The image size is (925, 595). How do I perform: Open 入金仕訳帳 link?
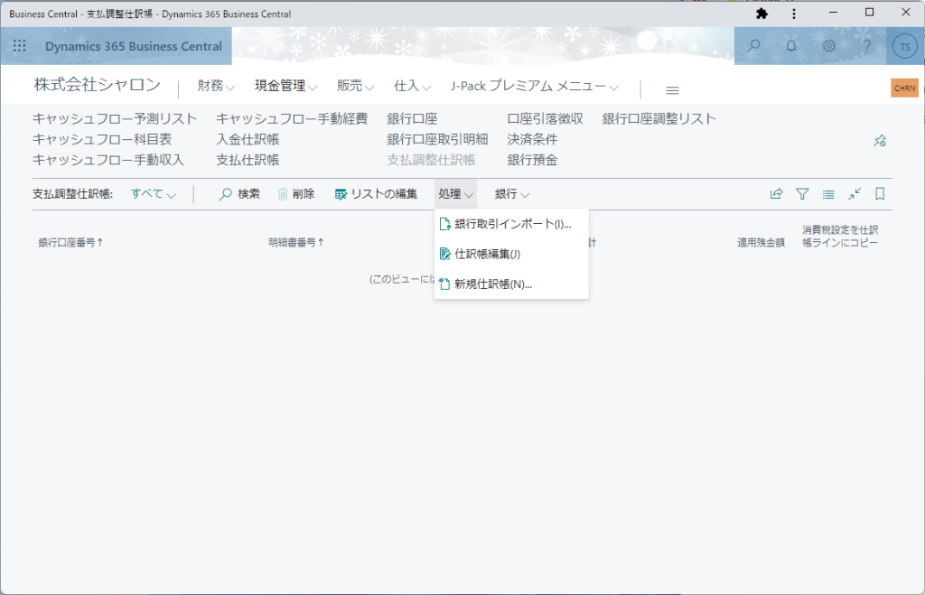[x=248, y=139]
